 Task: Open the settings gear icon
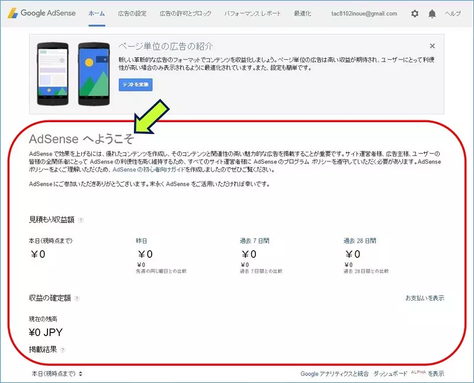coord(415,14)
